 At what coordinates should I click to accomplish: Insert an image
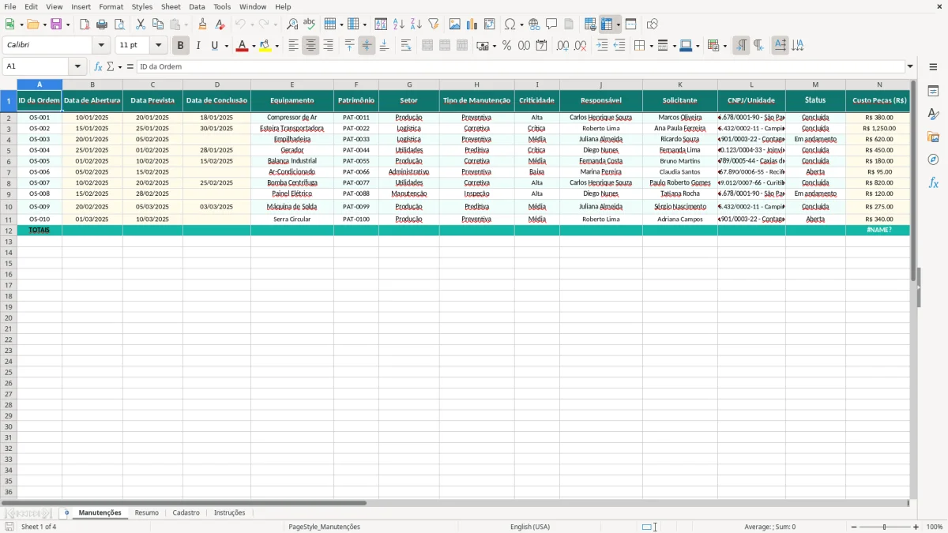[455, 24]
